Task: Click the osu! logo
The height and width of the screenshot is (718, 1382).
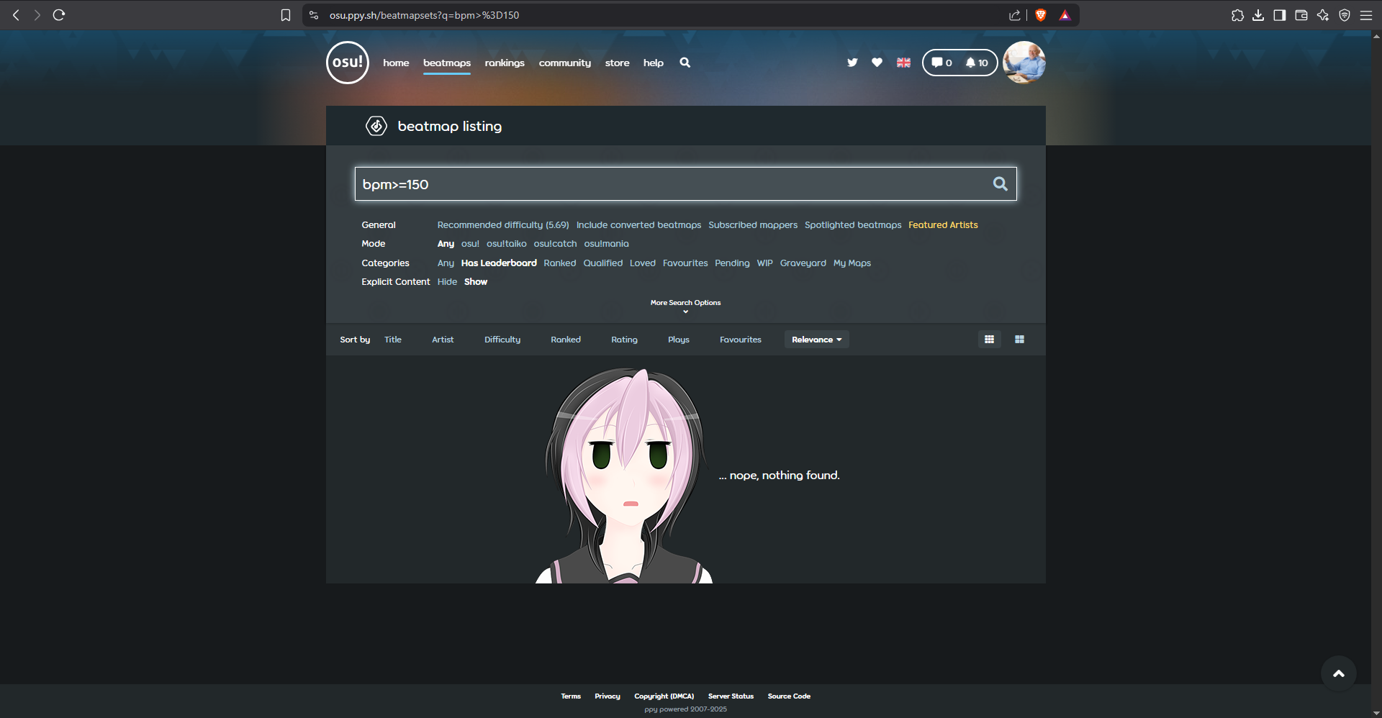Action: click(x=348, y=63)
